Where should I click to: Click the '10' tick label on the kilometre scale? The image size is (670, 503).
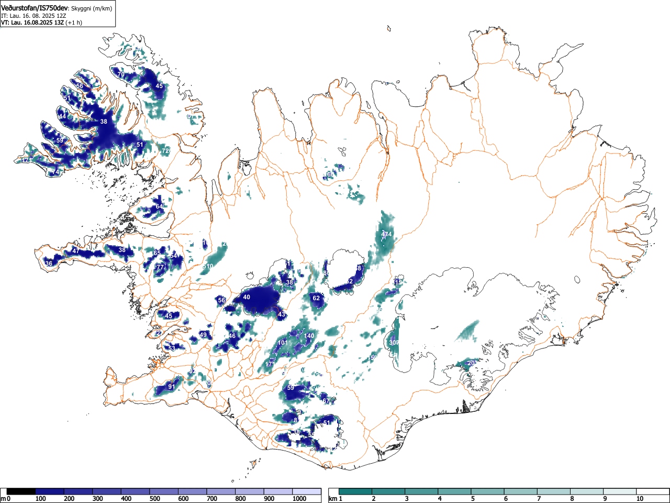point(639,499)
